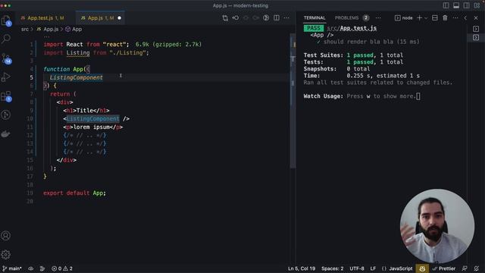Image resolution: width=485 pixels, height=273 pixels.
Task: Click the Open Changes compare icon in editor toolbar
Action: tap(225, 18)
